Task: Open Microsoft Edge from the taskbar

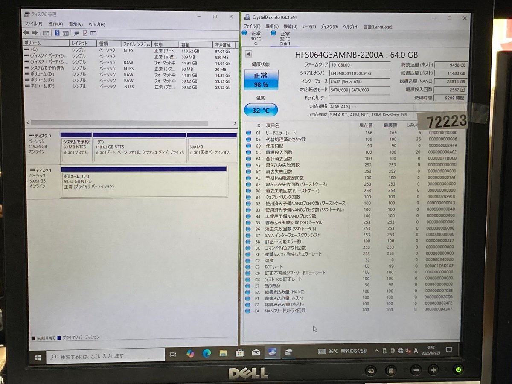Action: (207, 353)
